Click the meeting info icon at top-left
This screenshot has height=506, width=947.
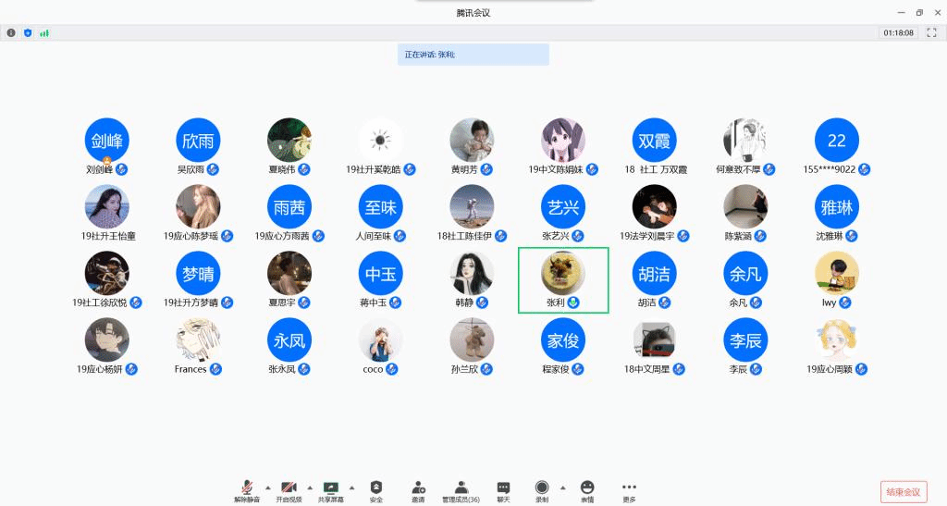click(12, 32)
